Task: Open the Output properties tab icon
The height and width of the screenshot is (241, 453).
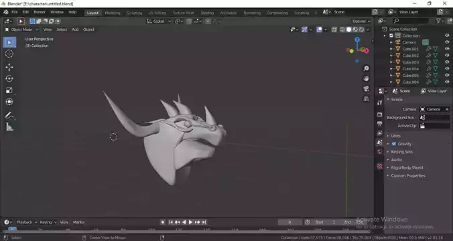Action: click(x=379, y=124)
